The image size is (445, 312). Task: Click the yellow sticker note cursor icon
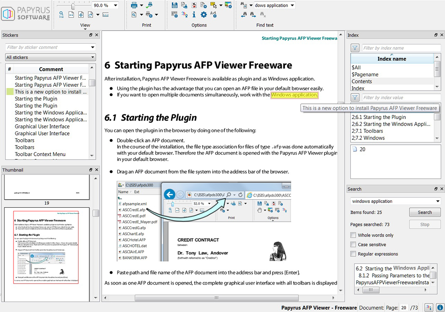pos(213,5)
